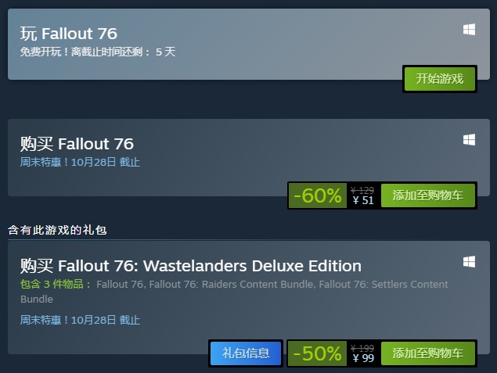Click the -50% discount badge
The height and width of the screenshot is (373, 497).
[317, 353]
